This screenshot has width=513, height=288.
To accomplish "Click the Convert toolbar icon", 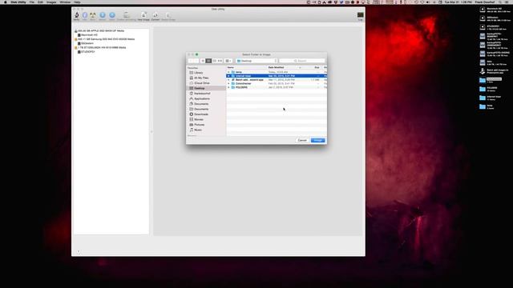I will (156, 15).
